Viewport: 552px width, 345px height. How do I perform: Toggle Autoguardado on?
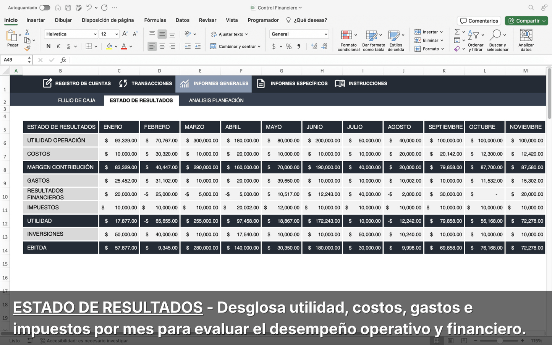click(45, 7)
